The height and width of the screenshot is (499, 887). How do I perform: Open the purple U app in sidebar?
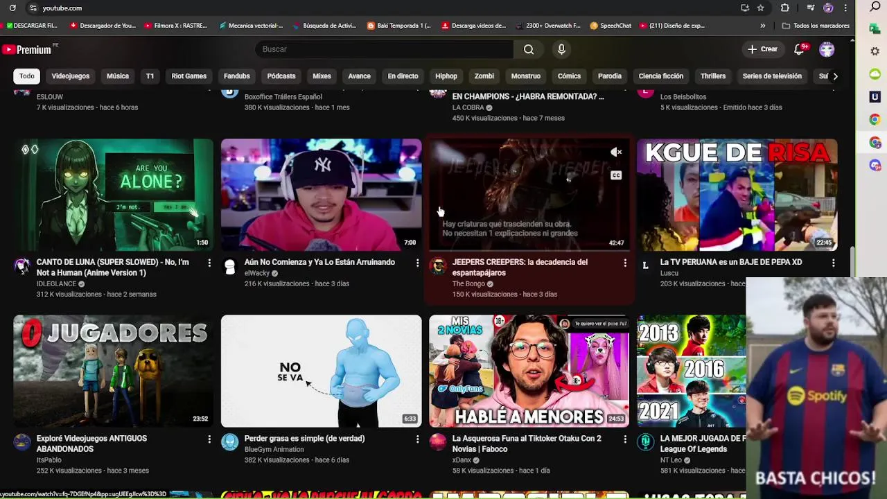pos(875,97)
